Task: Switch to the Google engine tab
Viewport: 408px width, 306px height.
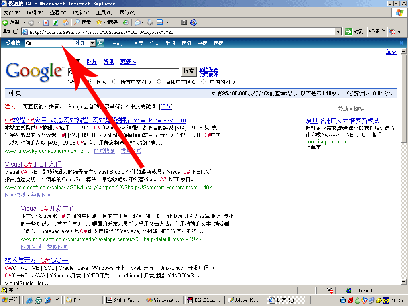Action: [x=120, y=43]
